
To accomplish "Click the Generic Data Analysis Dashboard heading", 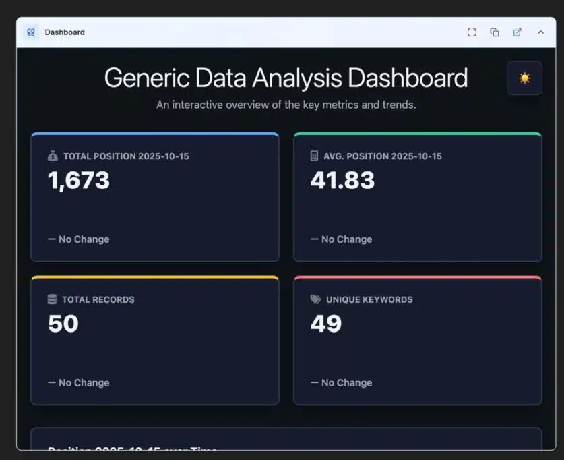I will pyautogui.click(x=286, y=78).
